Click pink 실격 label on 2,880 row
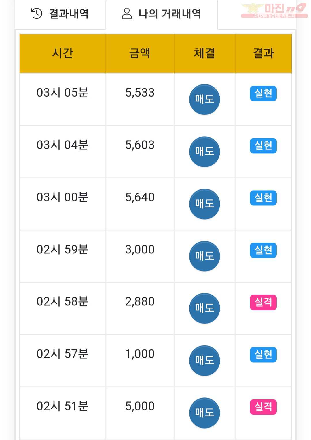311x440 pixels. pos(263,302)
